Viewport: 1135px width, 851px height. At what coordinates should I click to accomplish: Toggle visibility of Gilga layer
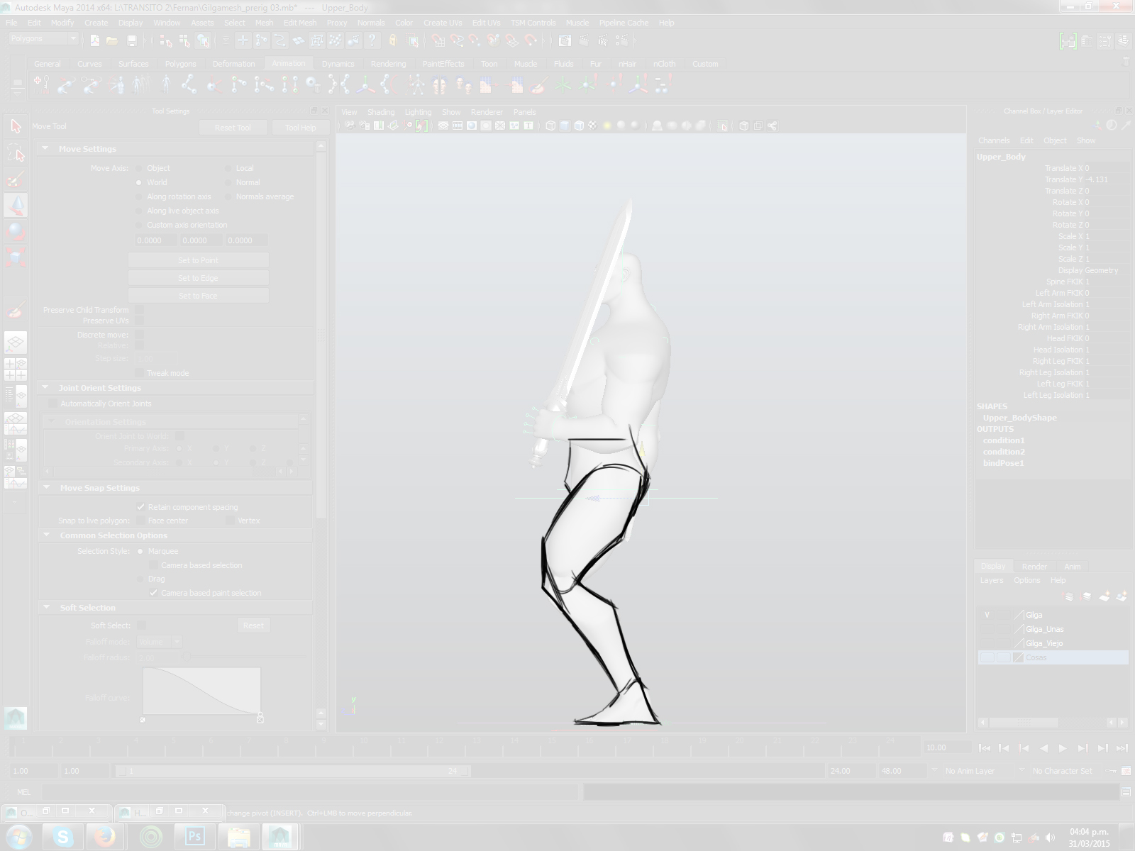tap(987, 615)
